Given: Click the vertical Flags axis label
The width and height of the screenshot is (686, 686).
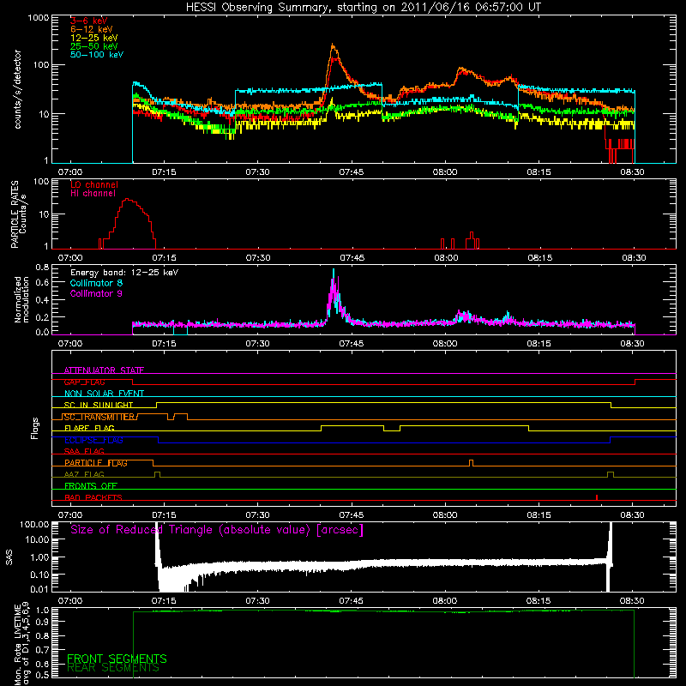Looking at the screenshot, I should tap(35, 428).
